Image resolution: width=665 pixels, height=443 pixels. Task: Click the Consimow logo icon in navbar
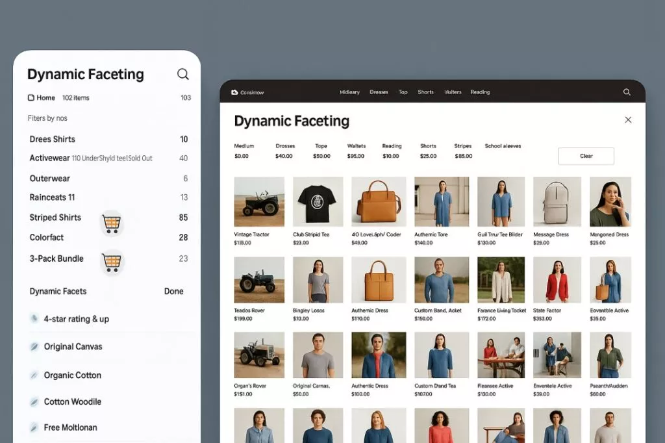(x=234, y=92)
